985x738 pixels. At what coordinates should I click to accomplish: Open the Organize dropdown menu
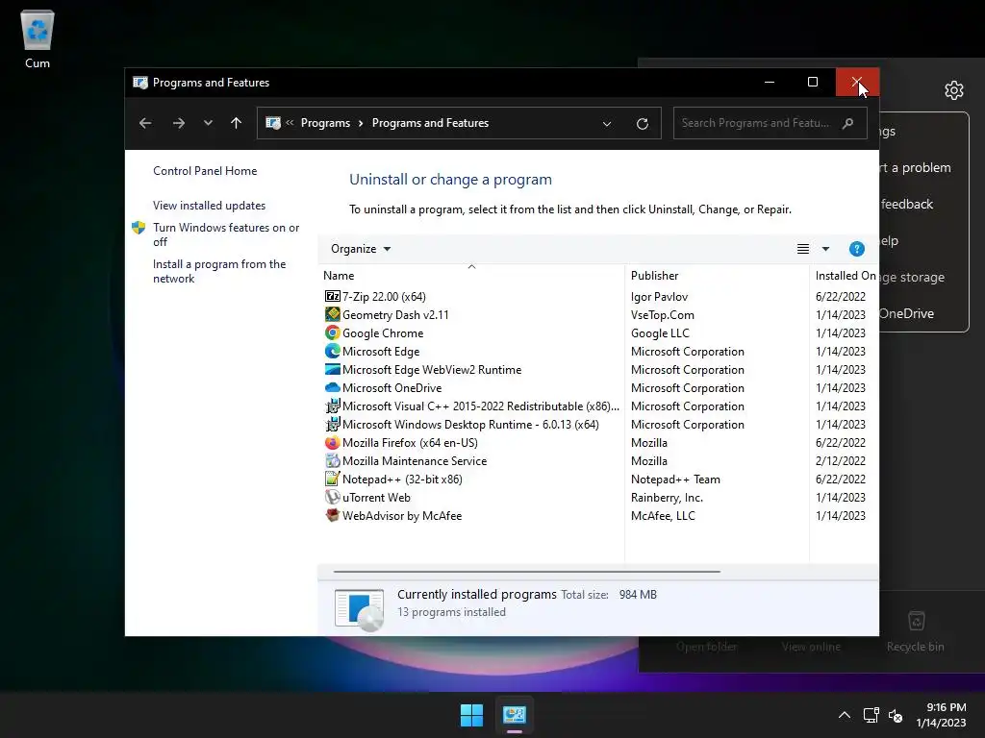361,249
